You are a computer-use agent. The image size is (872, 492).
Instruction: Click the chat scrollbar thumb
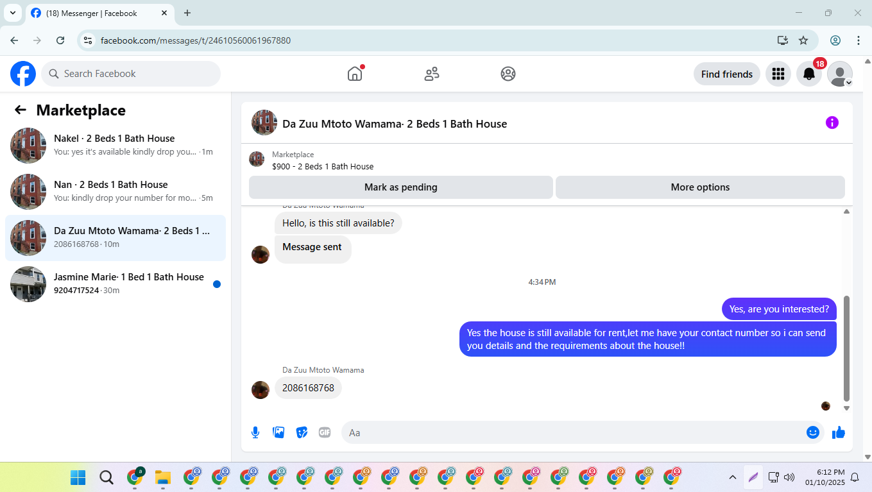846,348
